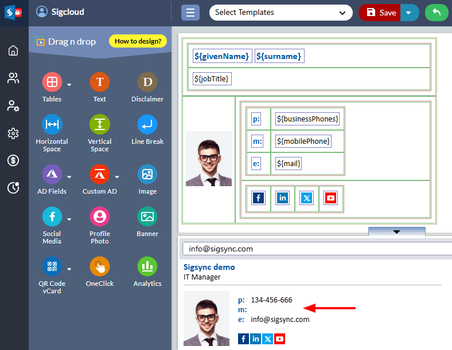Click the Save button

pos(380,13)
